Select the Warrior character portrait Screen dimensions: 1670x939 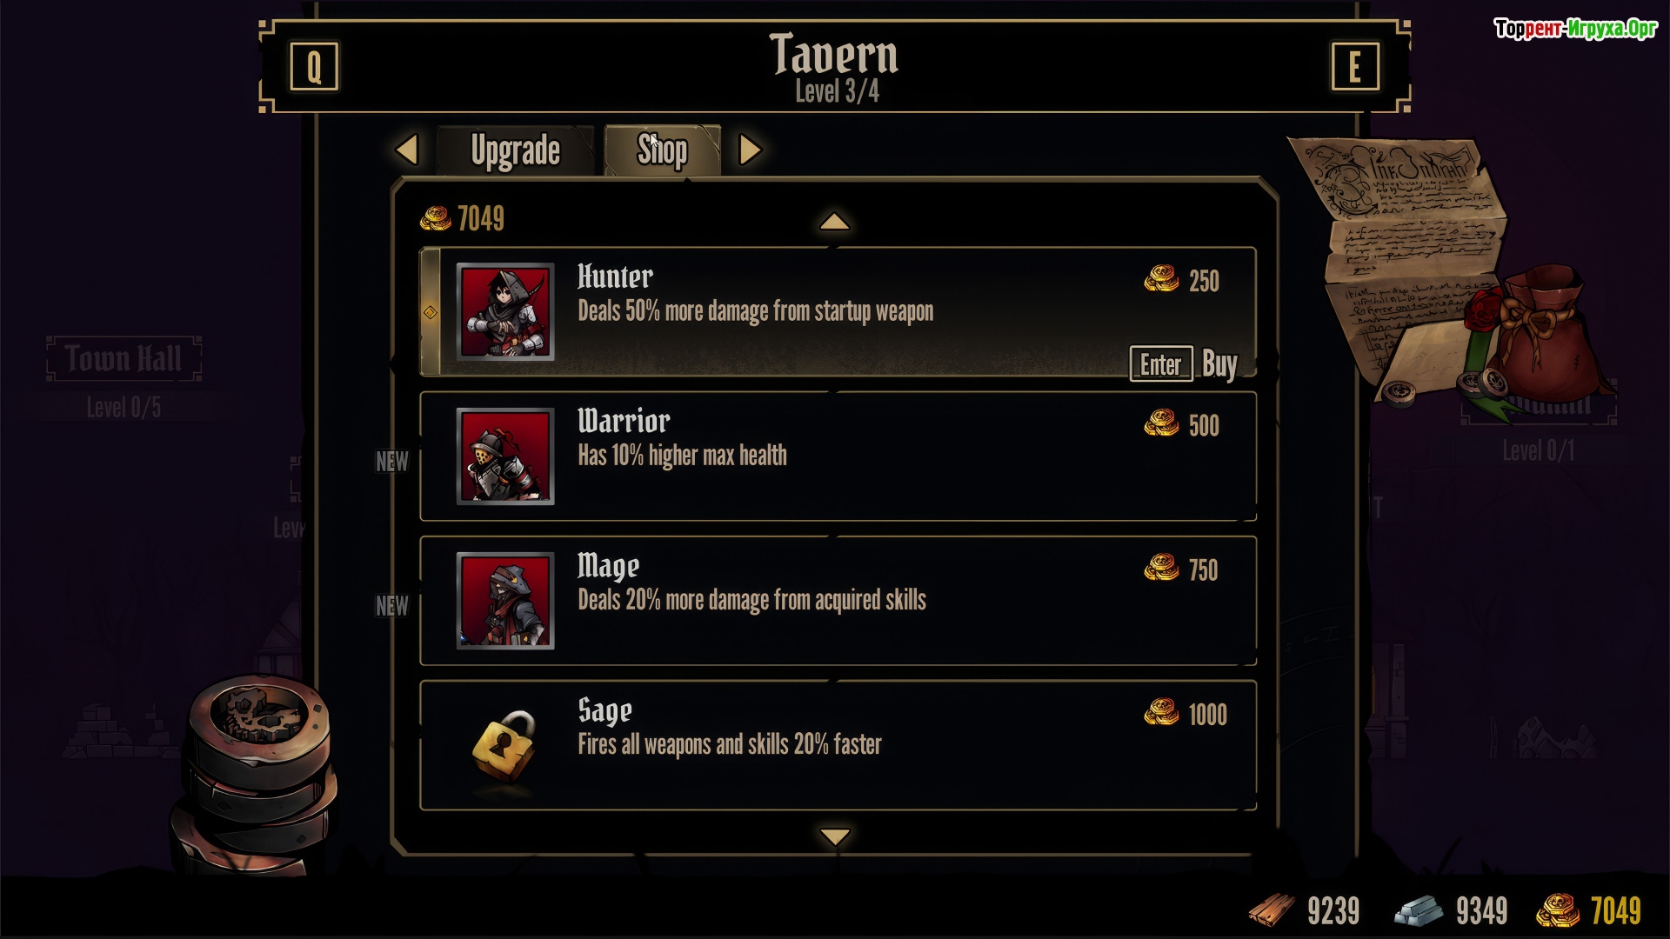click(504, 456)
